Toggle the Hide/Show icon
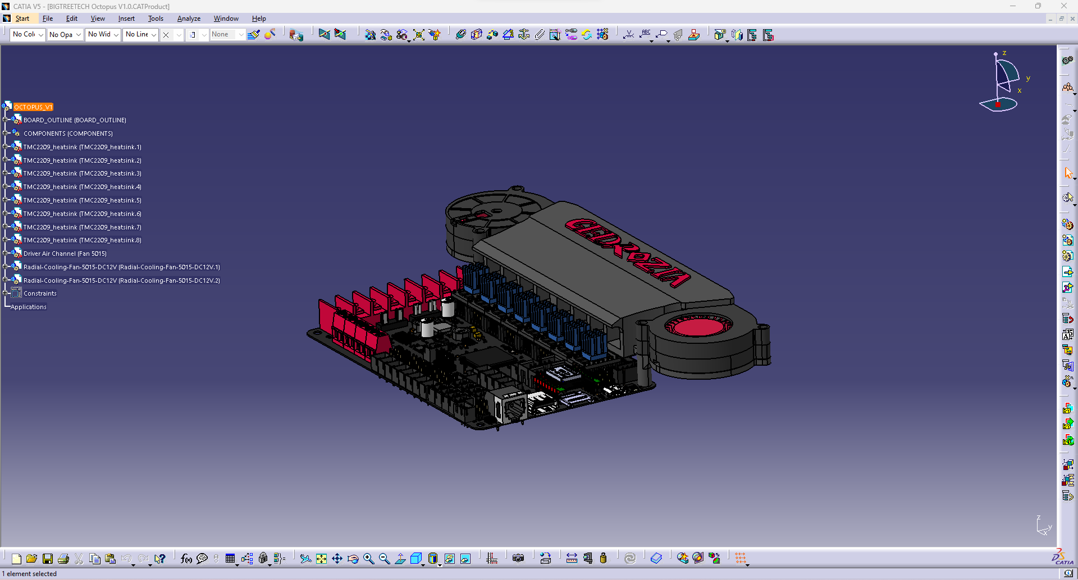 (450, 559)
